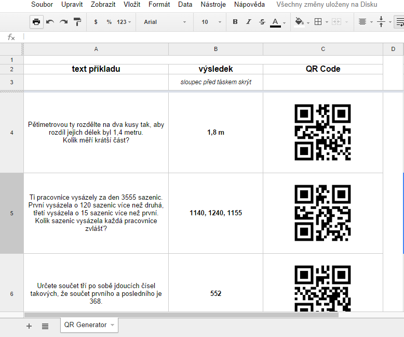Select row 3 header
The image size is (404, 337).
pyautogui.click(x=11, y=82)
